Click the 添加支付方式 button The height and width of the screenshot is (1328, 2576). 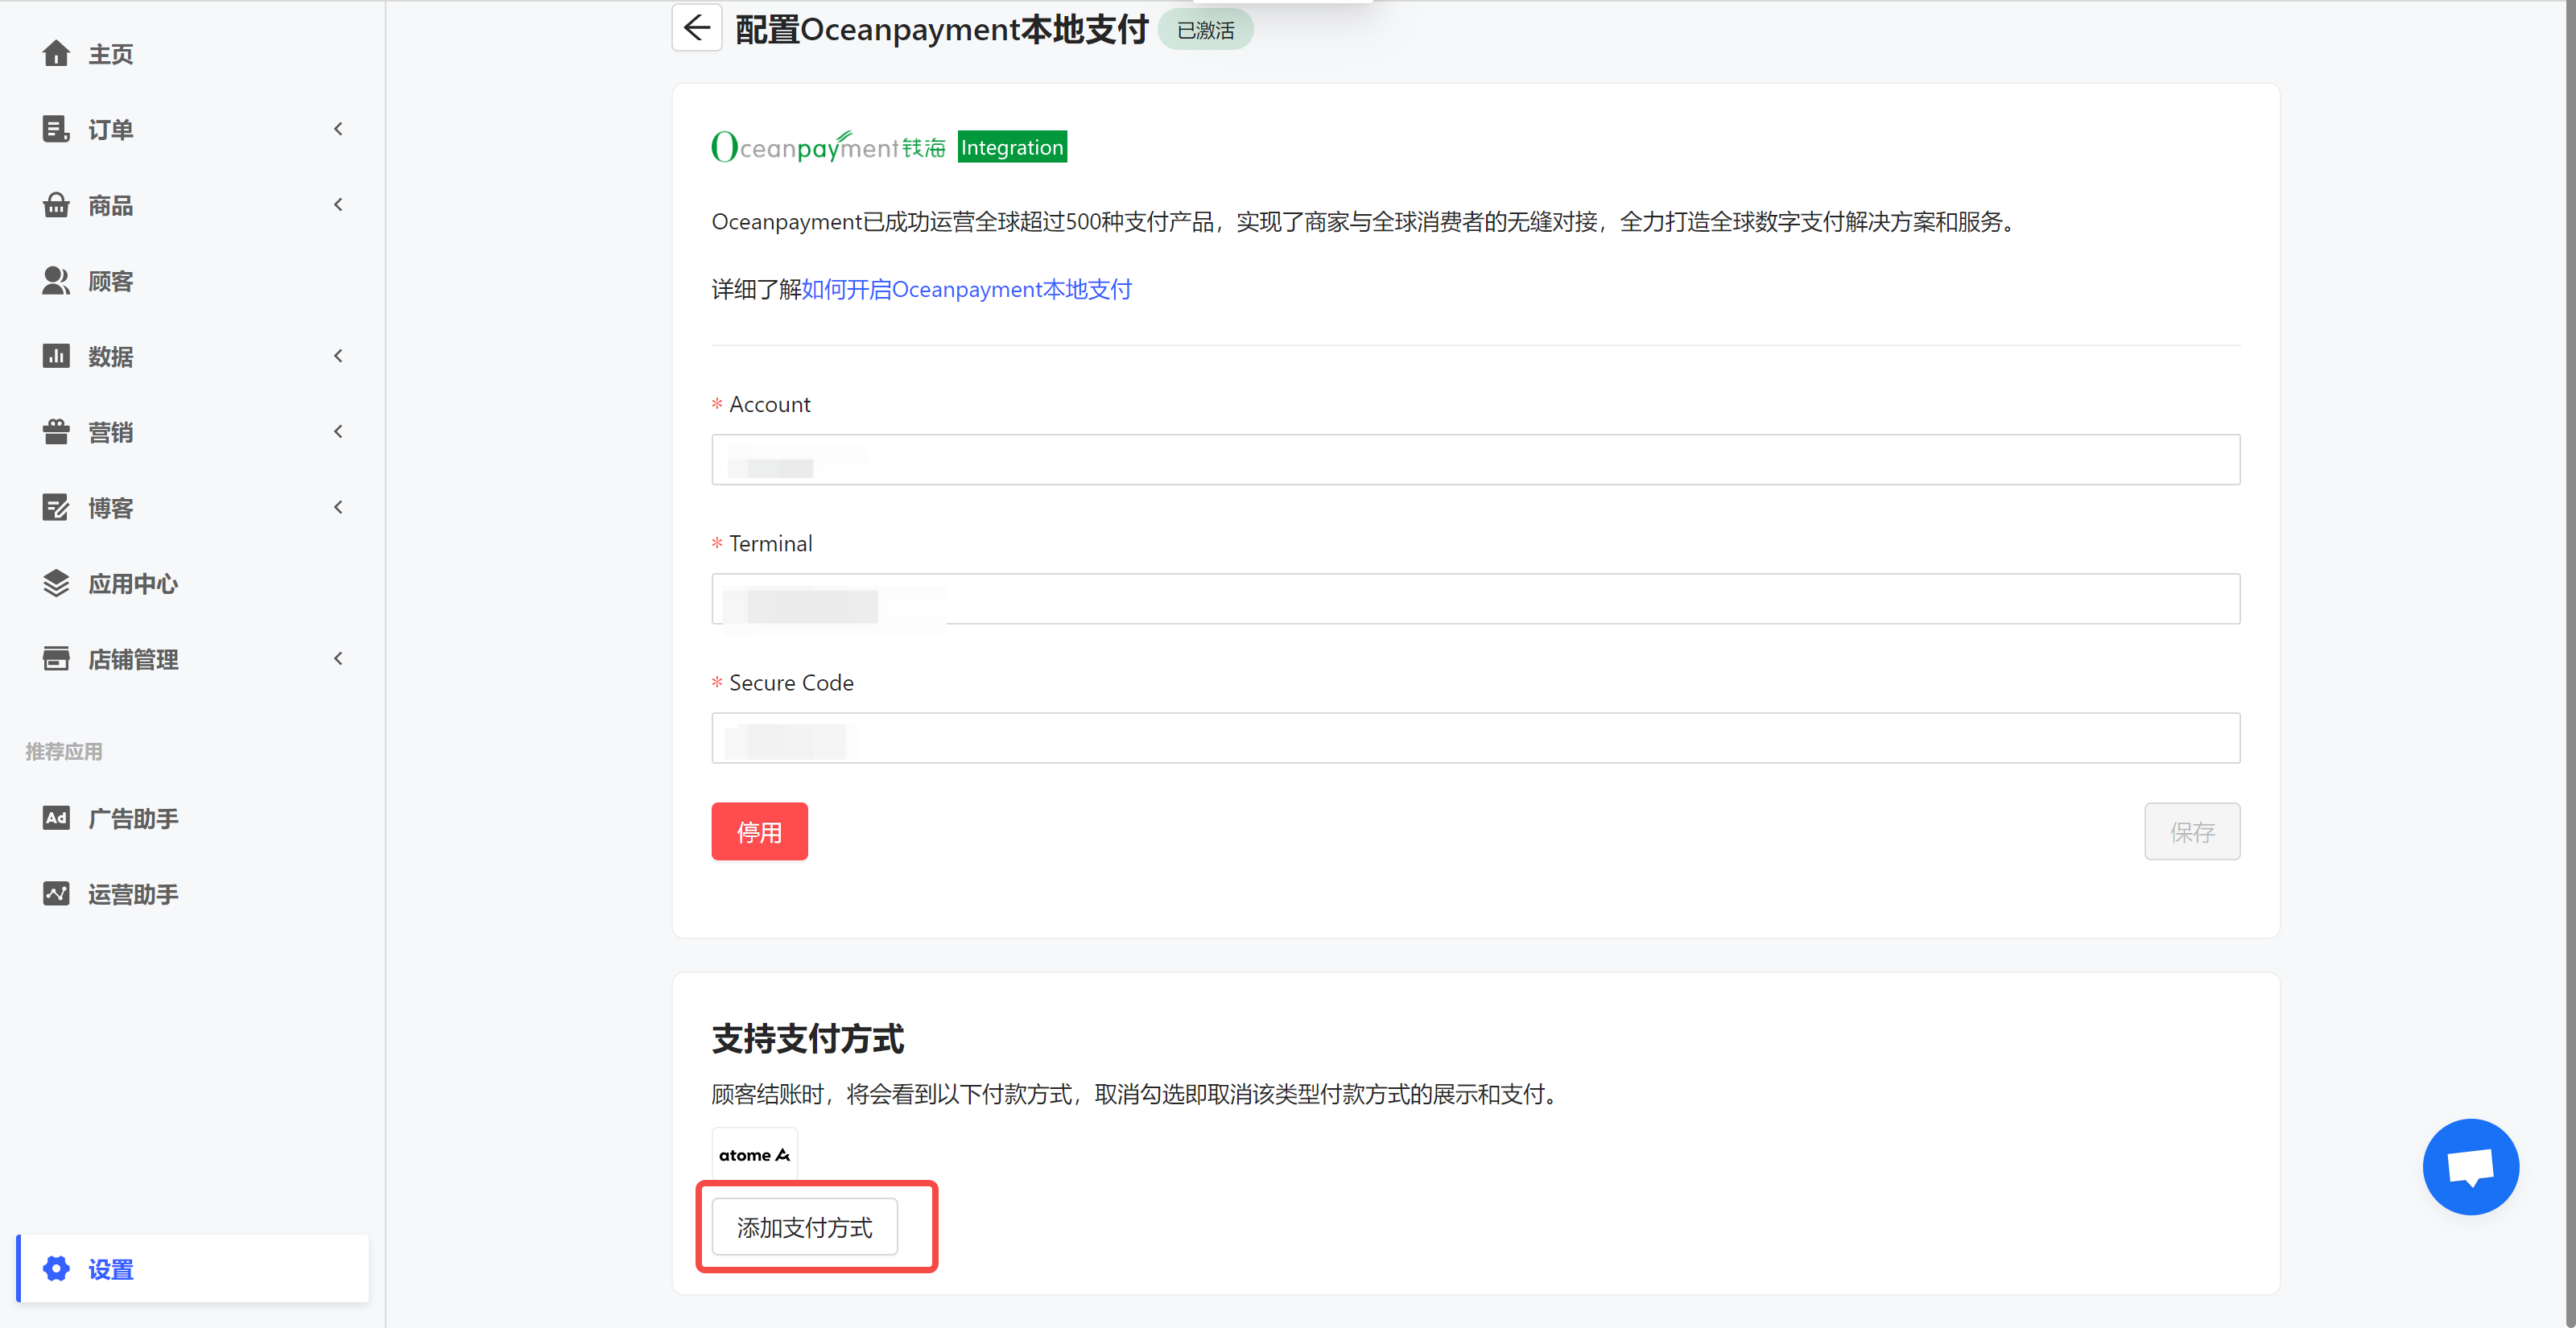click(x=804, y=1227)
